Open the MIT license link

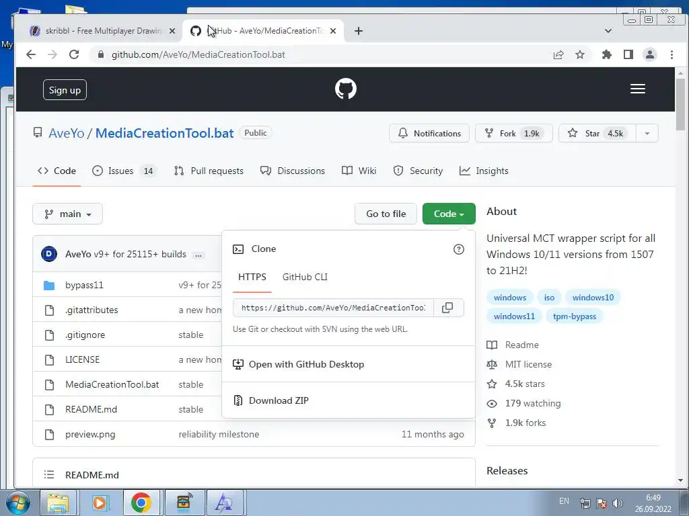(x=528, y=364)
